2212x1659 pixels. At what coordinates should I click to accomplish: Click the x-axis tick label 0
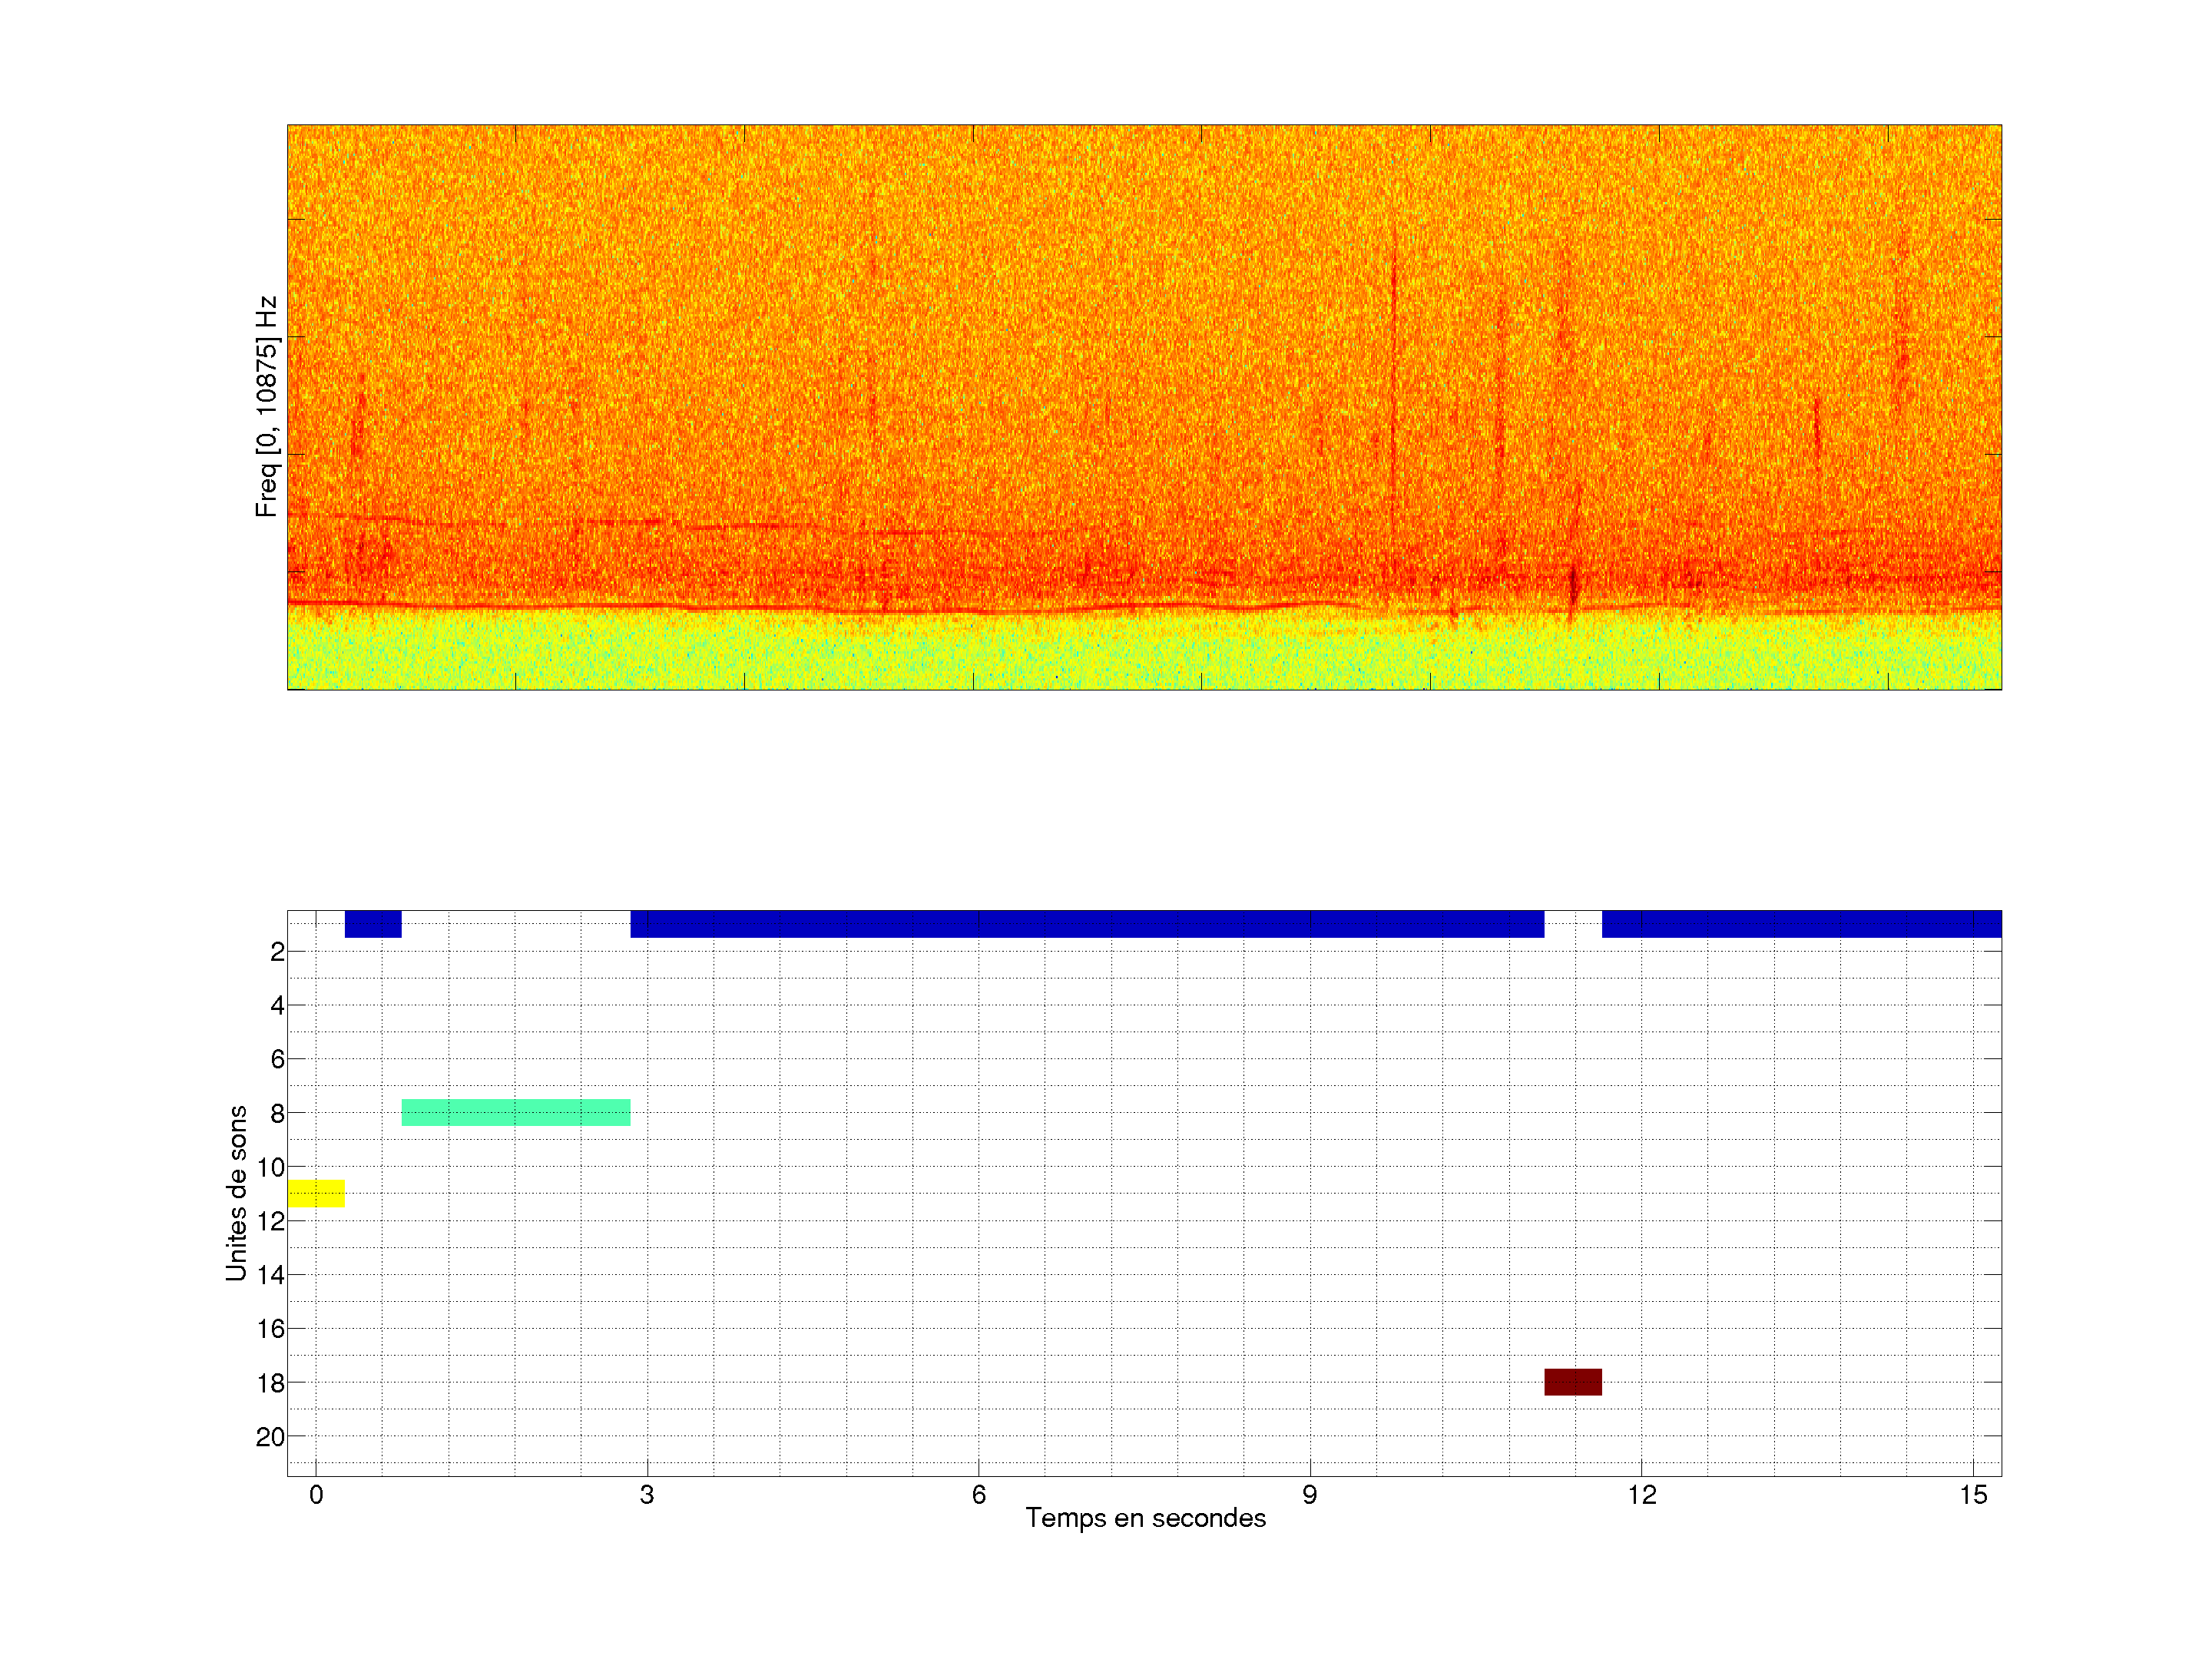pos(316,1495)
